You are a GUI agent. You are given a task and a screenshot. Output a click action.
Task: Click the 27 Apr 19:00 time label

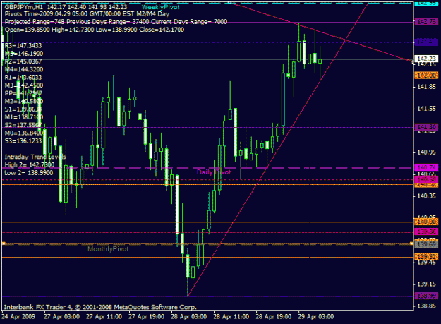pos(147,317)
